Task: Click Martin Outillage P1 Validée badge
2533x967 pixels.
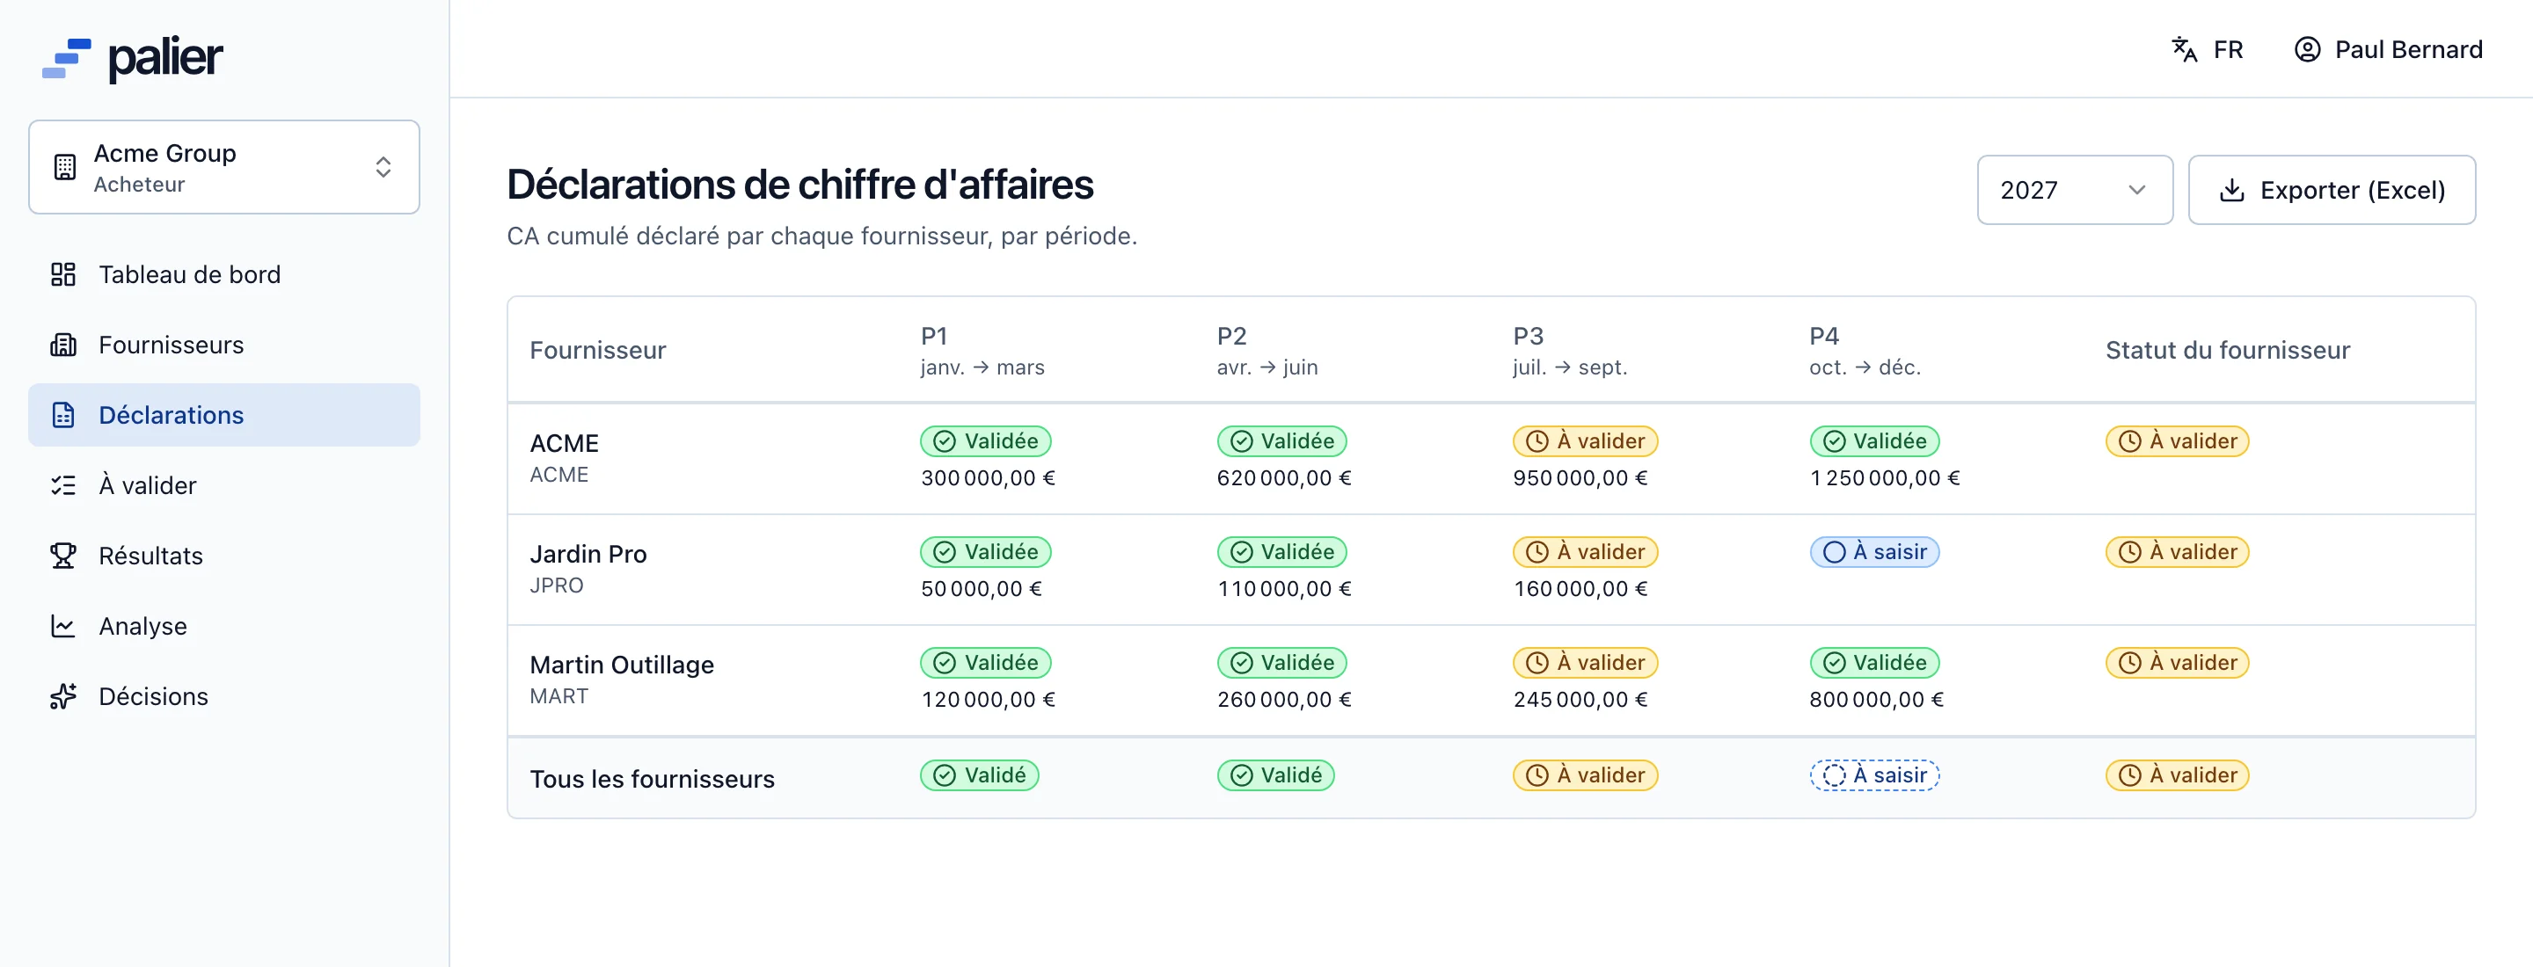Action: [985, 664]
